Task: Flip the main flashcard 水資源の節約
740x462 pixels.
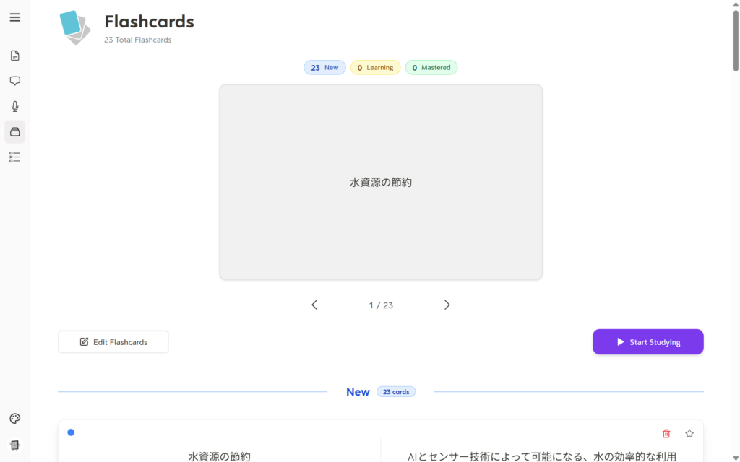Action: click(x=381, y=182)
